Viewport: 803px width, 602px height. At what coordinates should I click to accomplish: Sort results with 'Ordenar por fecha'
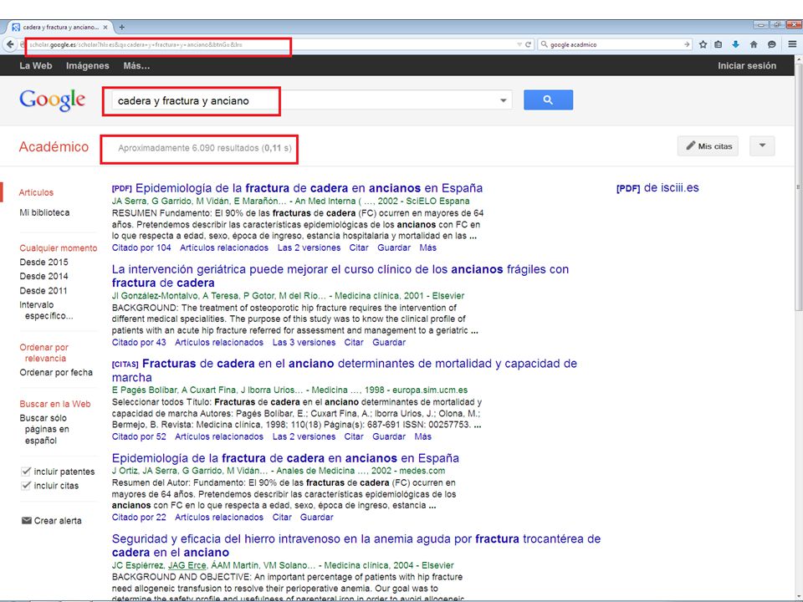pyautogui.click(x=56, y=372)
